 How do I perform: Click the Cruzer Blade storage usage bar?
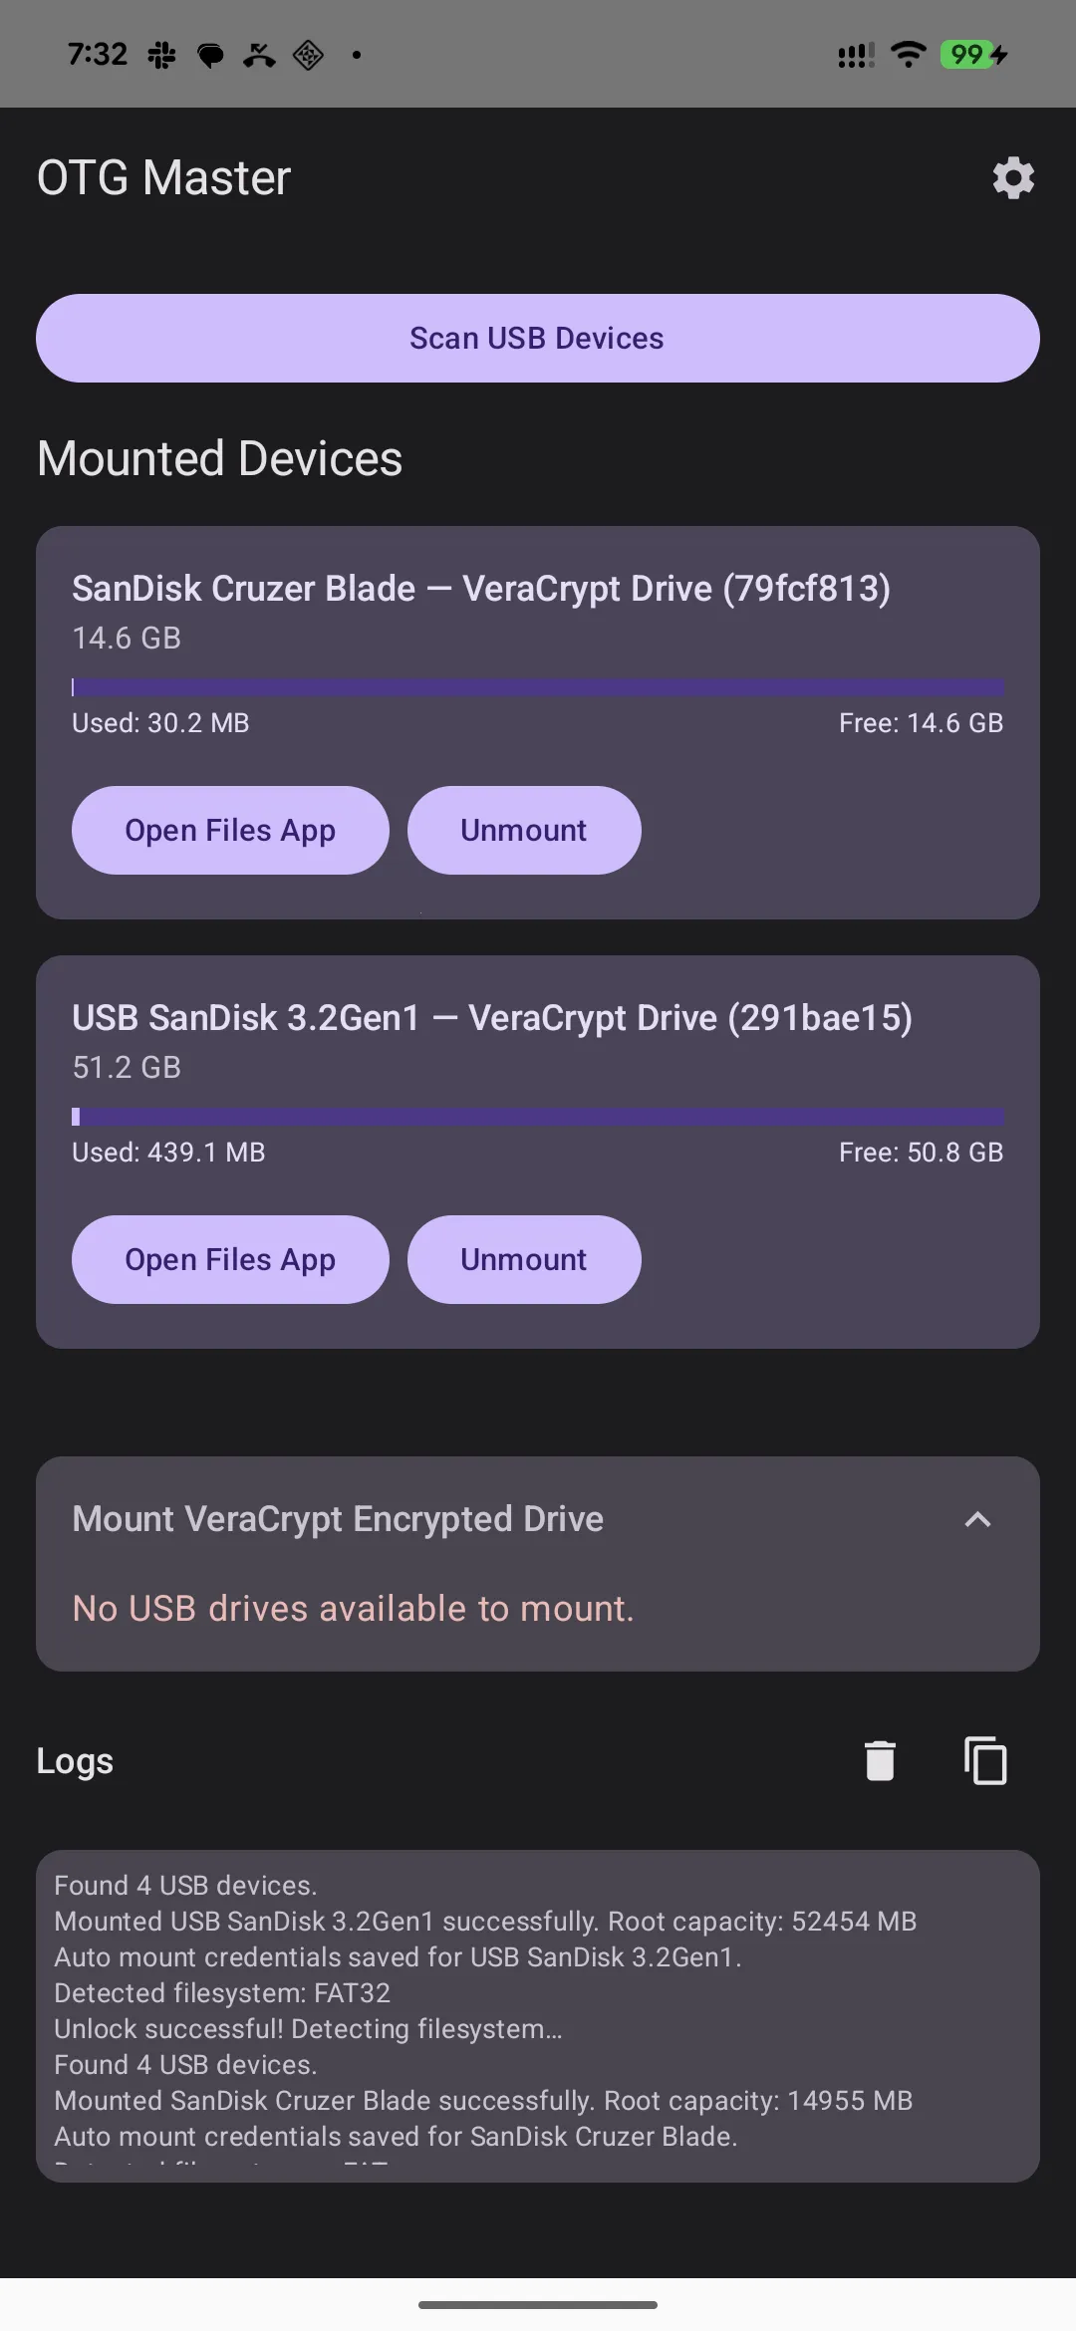[x=538, y=687]
